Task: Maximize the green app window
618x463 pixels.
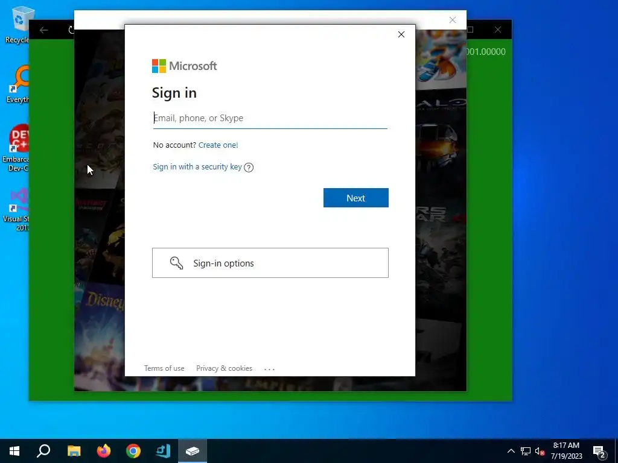Action: [470, 30]
